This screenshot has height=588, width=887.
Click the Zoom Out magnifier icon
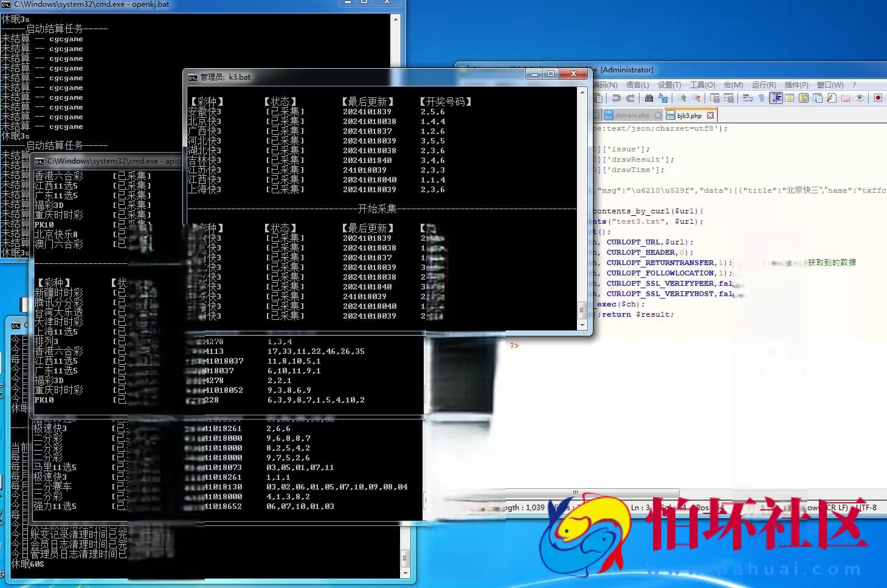[695, 98]
